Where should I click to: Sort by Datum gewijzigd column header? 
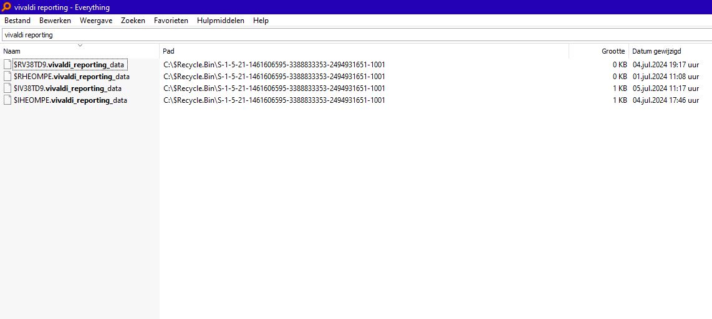[670, 51]
